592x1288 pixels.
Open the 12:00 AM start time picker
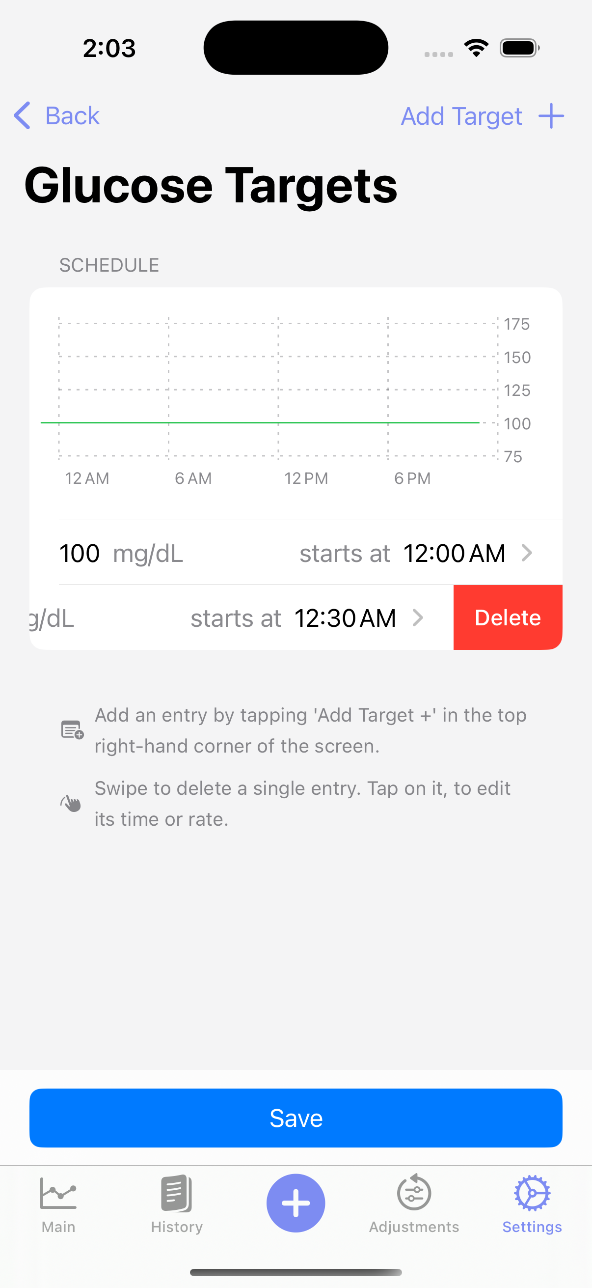point(454,554)
